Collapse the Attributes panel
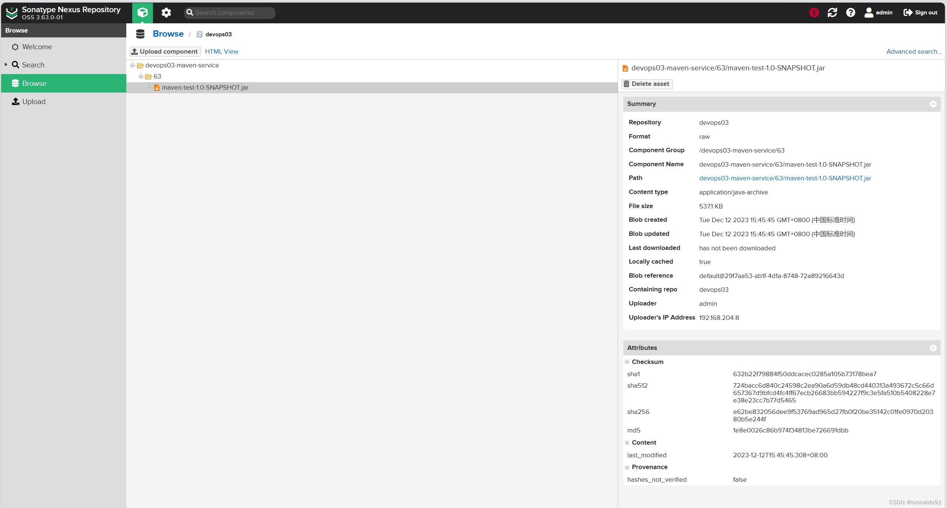This screenshot has height=508, width=947. (933, 348)
